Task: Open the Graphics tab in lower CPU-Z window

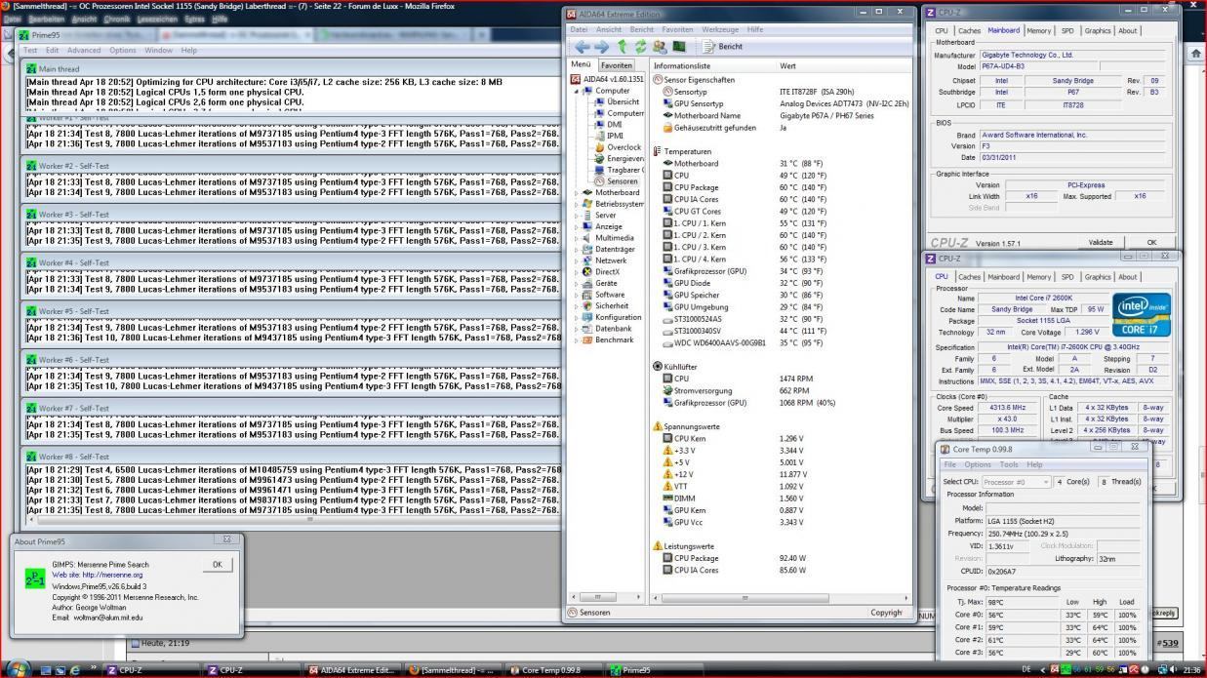Action: (x=1098, y=276)
